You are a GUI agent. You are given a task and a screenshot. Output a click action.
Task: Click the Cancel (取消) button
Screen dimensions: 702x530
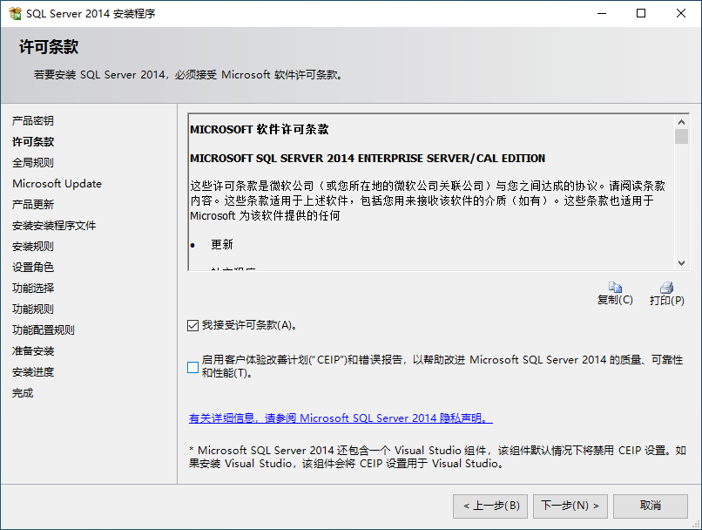pyautogui.click(x=650, y=506)
